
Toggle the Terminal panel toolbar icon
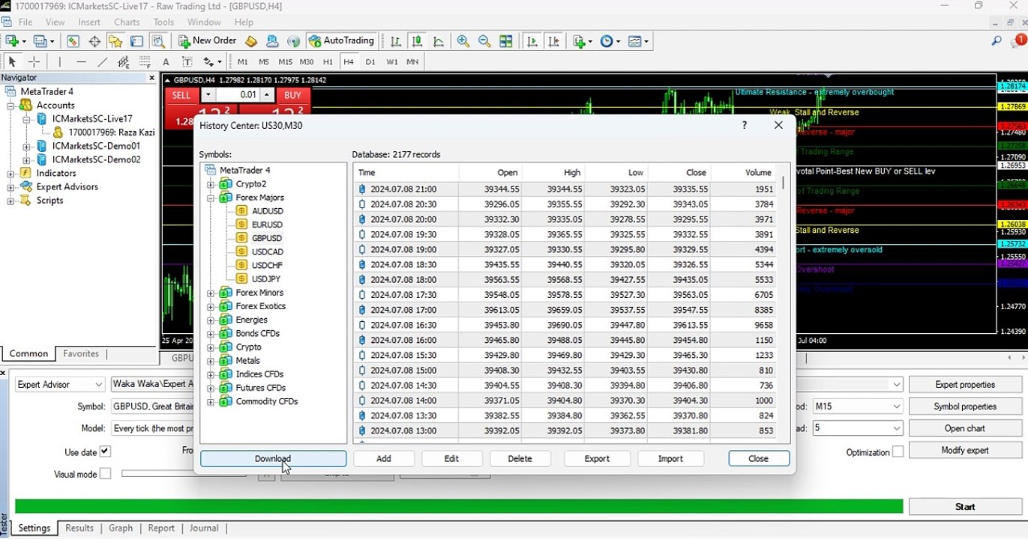tap(136, 41)
